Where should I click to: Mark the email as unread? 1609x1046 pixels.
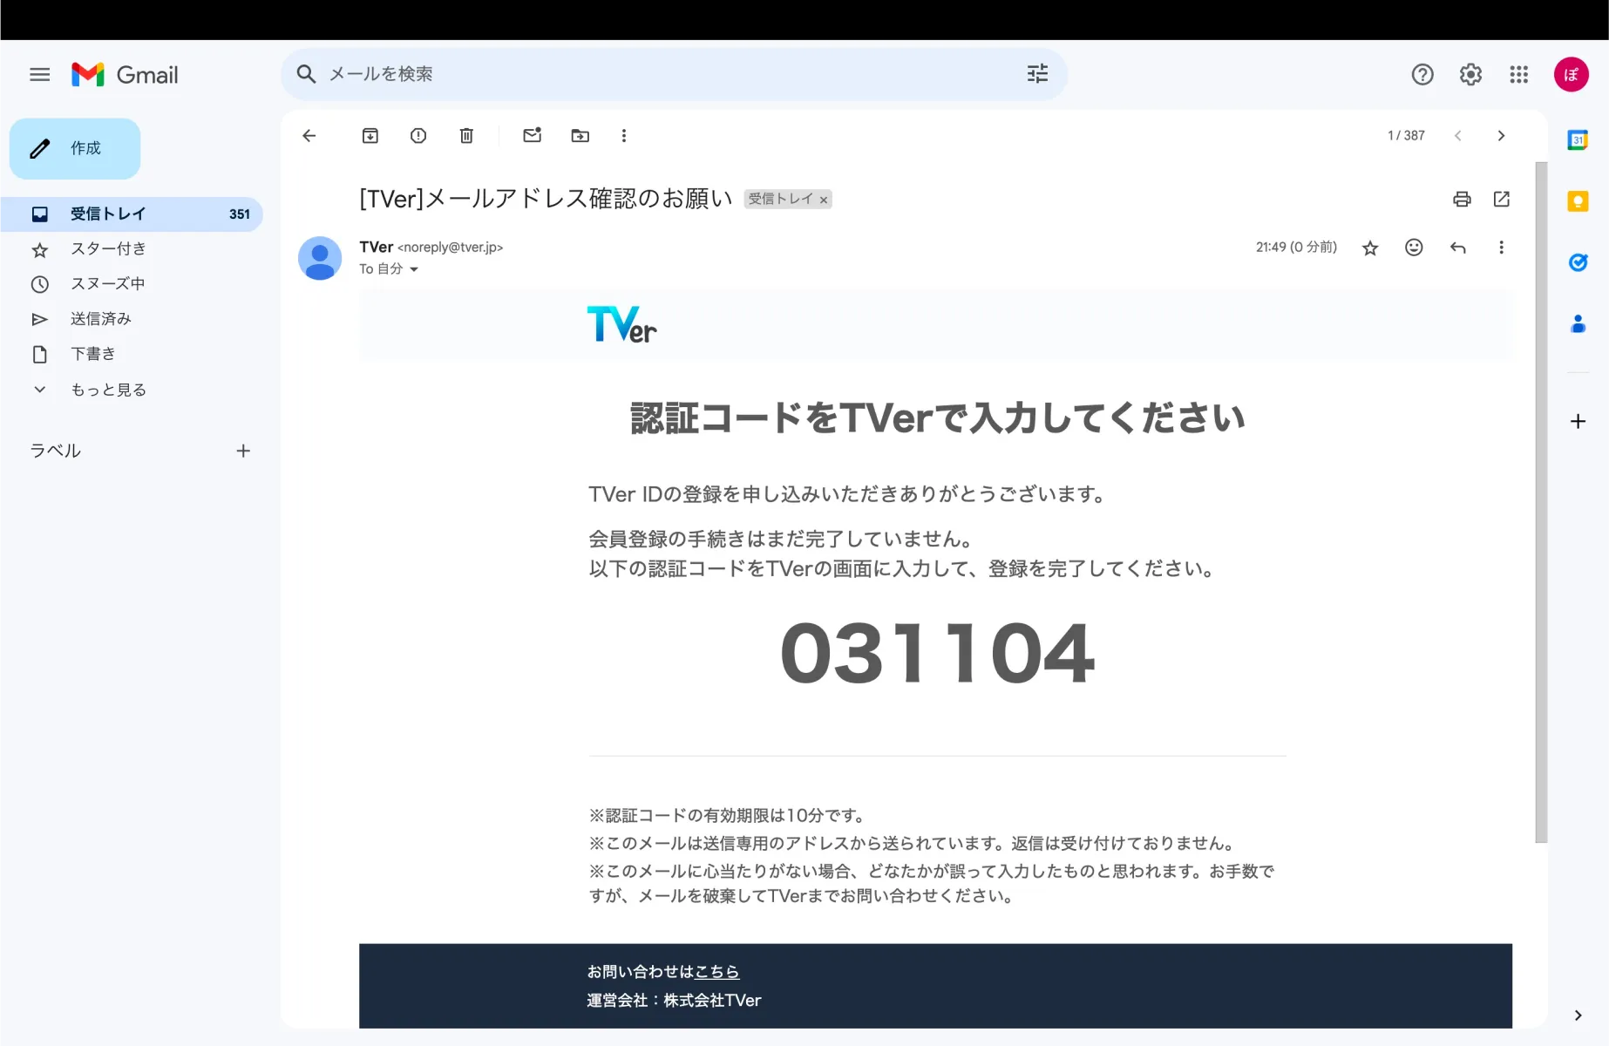click(532, 136)
